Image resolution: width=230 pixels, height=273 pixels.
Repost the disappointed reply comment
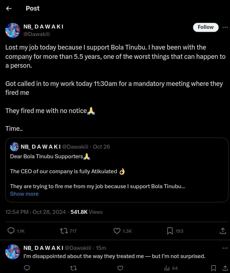[x=73, y=268]
